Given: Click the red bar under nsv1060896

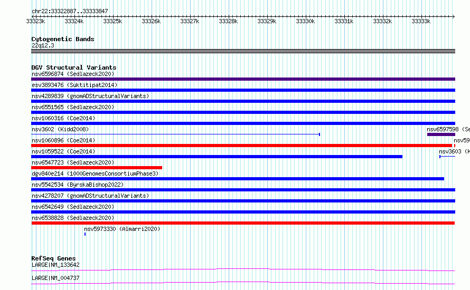Looking at the screenshot, I should tap(241, 146).
